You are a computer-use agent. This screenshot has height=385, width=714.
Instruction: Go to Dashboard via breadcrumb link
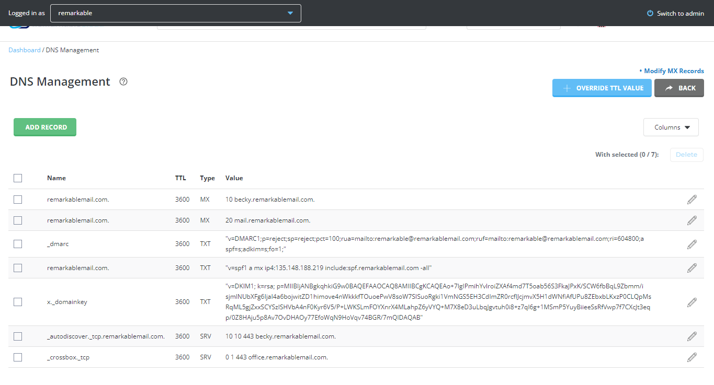point(24,50)
